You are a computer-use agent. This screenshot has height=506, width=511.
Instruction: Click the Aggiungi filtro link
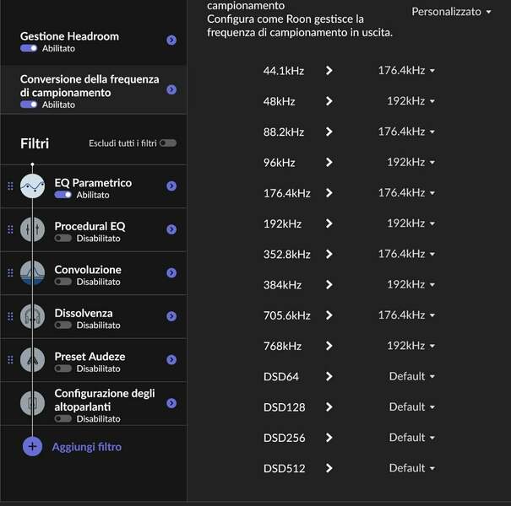[87, 447]
